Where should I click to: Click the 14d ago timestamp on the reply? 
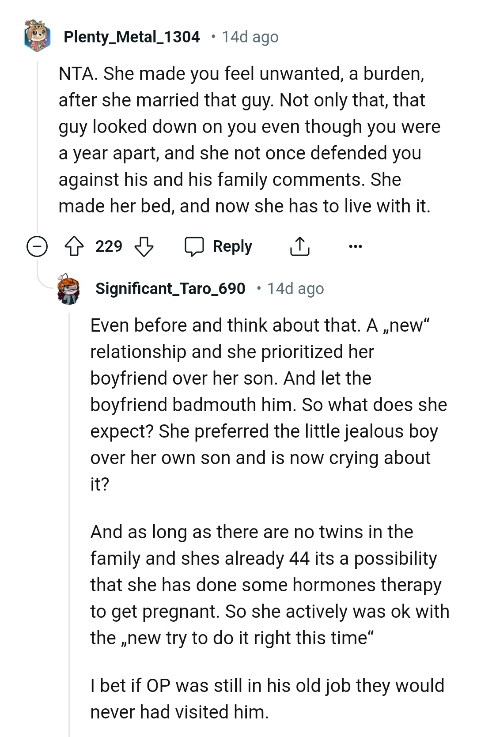click(295, 289)
